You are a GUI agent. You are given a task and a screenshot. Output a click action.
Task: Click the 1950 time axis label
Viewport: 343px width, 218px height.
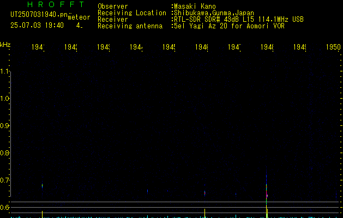[333, 47]
